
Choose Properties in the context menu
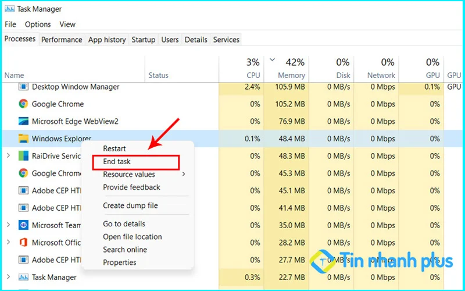point(120,262)
